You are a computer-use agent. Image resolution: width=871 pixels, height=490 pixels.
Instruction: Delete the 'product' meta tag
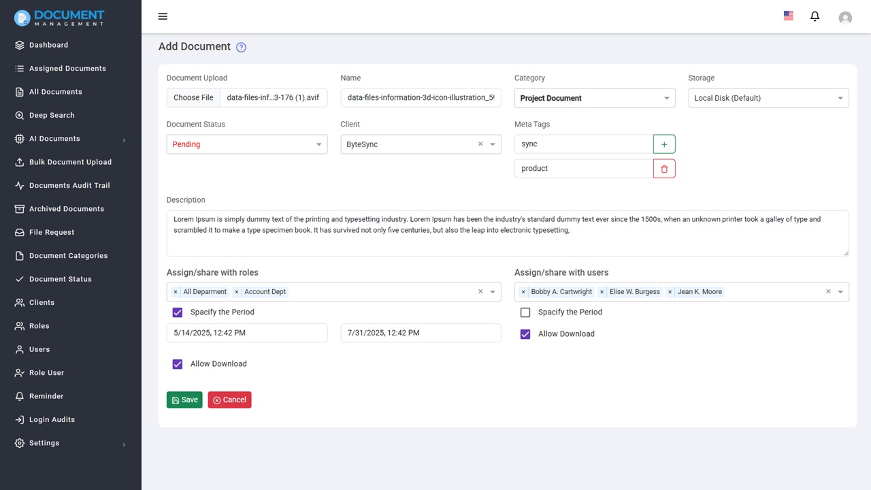tap(664, 169)
